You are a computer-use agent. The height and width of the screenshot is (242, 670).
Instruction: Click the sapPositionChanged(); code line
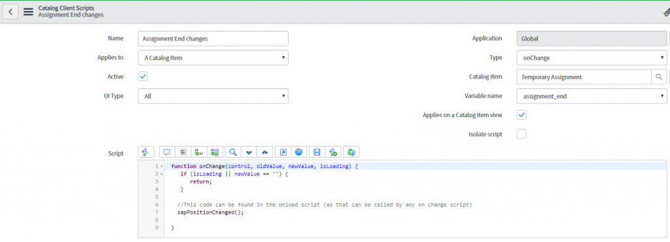pyautogui.click(x=210, y=213)
